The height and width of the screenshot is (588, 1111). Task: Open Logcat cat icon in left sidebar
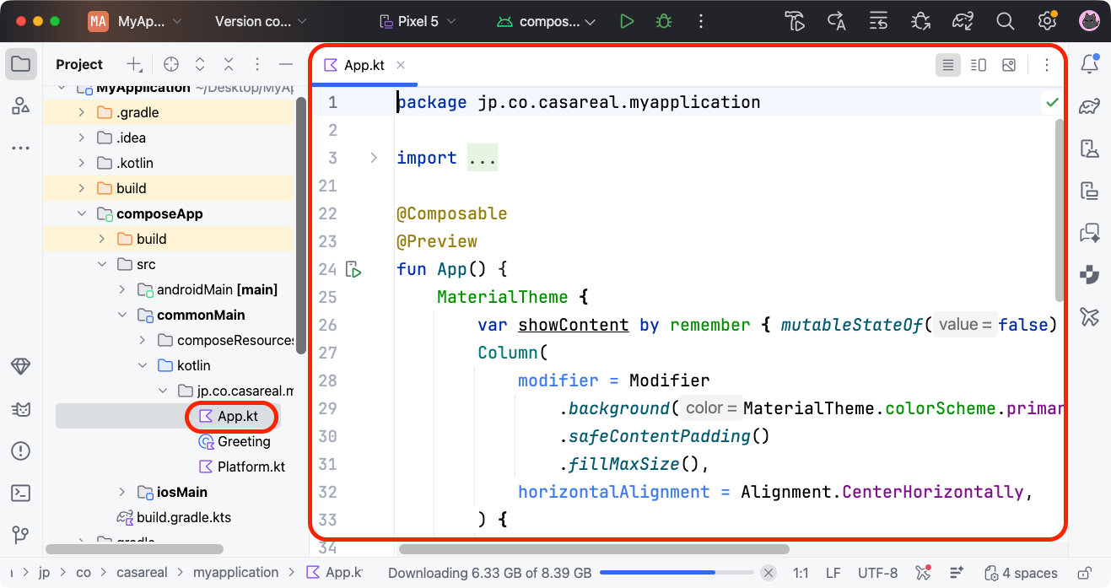click(x=21, y=409)
